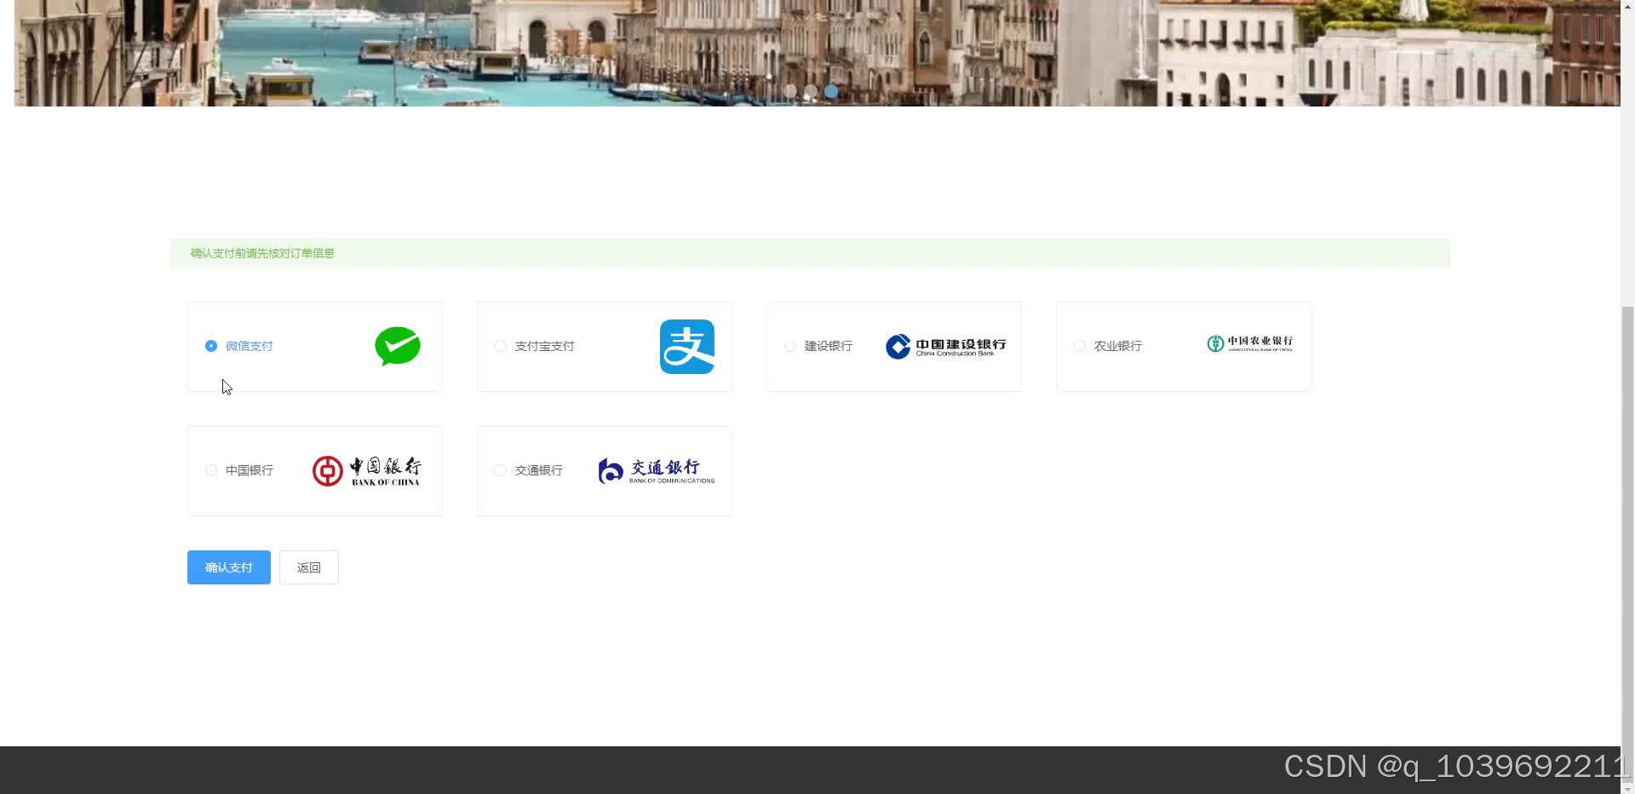
Task: Click the green WeChat Pay logo
Action: pyautogui.click(x=398, y=347)
